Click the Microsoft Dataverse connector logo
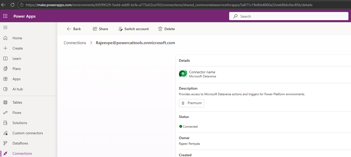Screen dimensions: 351x157 pyautogui.click(x=183, y=74)
